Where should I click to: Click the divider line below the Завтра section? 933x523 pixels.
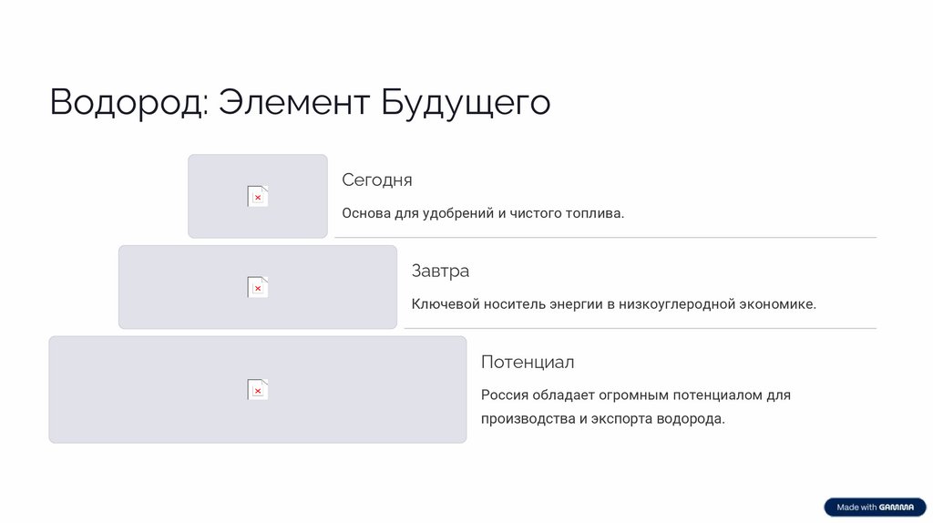[640, 328]
